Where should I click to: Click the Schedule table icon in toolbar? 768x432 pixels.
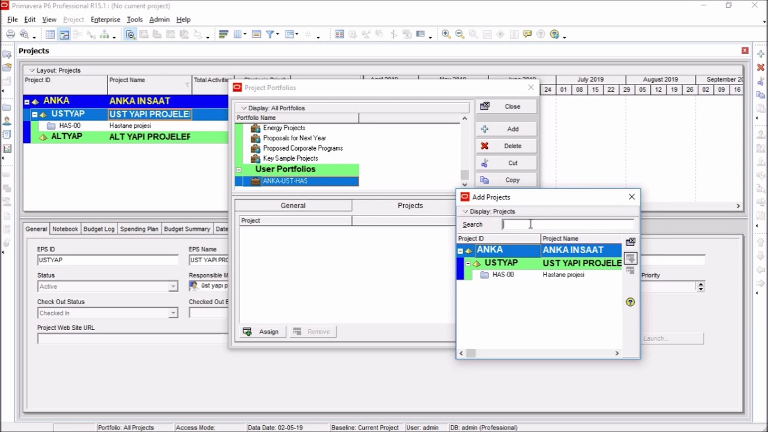(x=339, y=35)
